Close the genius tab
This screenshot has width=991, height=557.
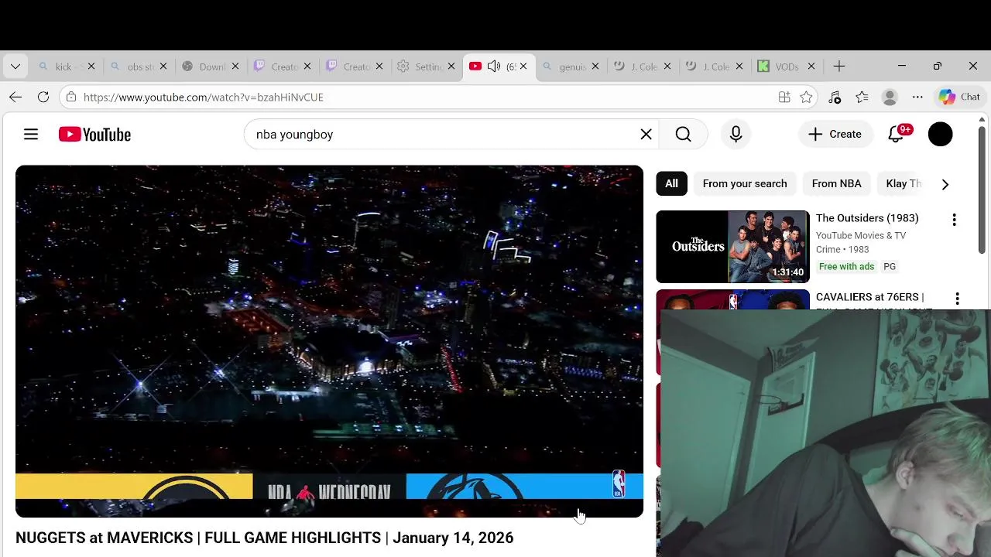coord(595,67)
